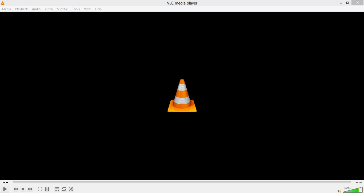Mute audio via speaker icon
This screenshot has width=364, height=193.
click(339, 191)
